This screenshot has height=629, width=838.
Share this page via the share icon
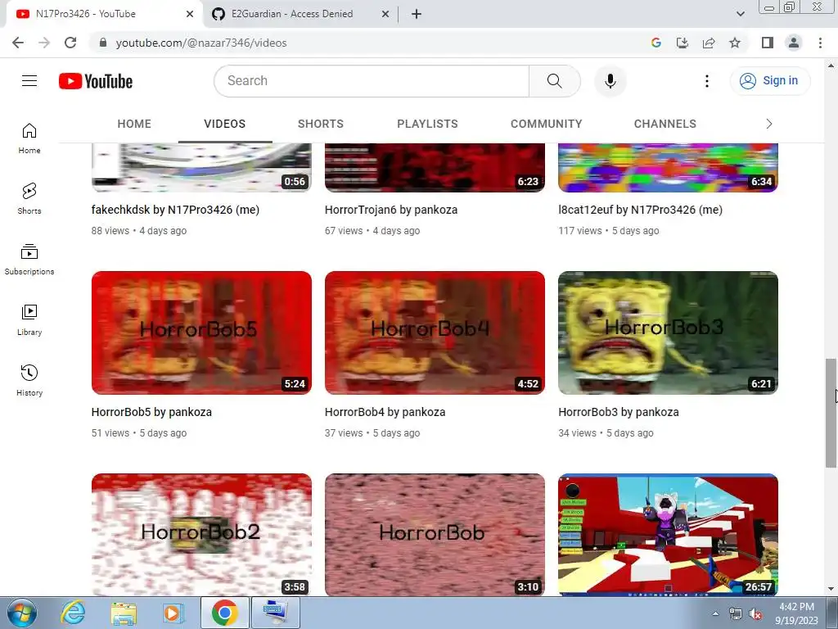pos(709,43)
